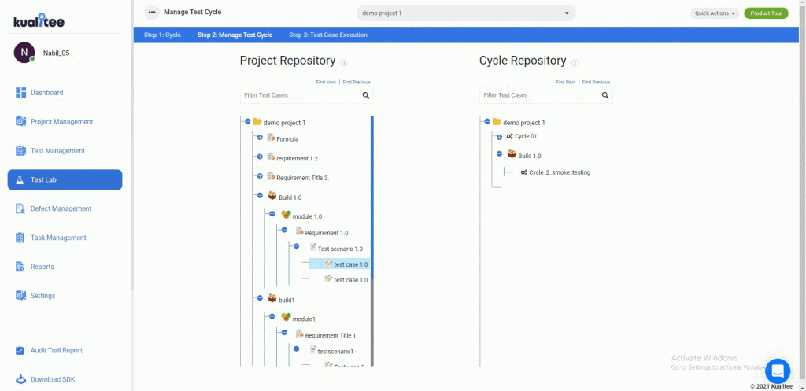Select the highlighted test case 1.0 row
The image size is (806, 391).
pyautogui.click(x=340, y=264)
